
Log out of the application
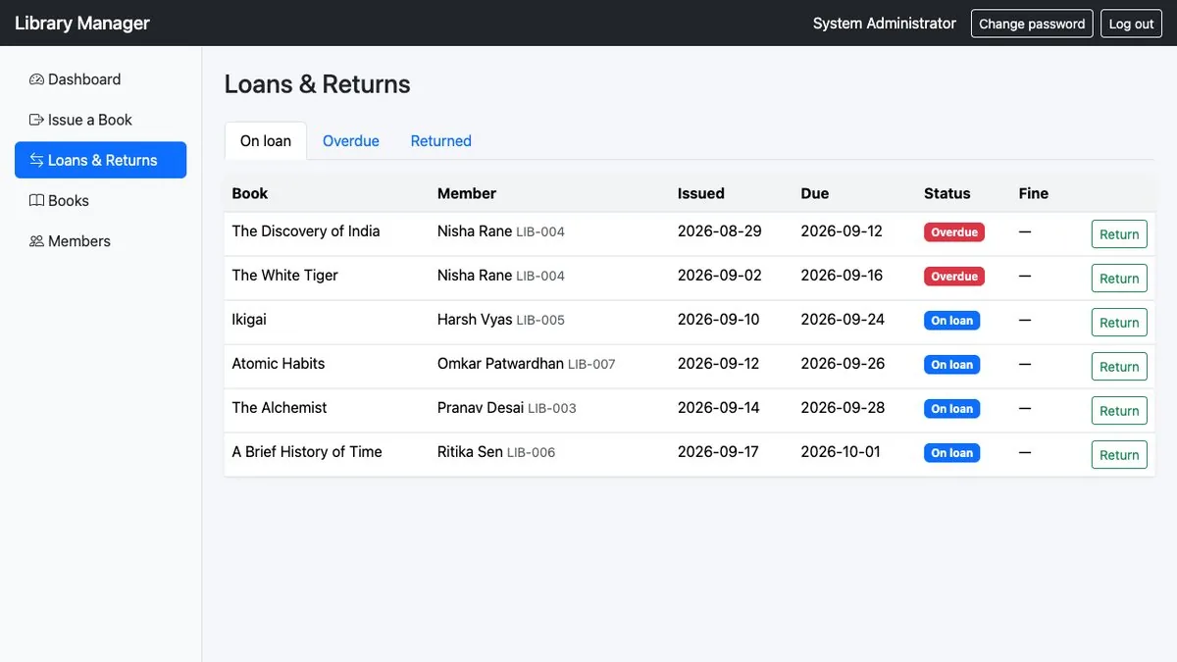tap(1131, 24)
